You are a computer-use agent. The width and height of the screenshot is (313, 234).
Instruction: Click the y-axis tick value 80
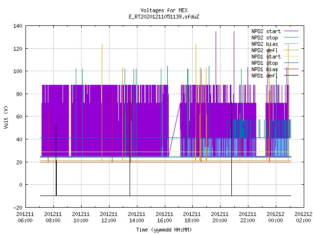coord(19,94)
